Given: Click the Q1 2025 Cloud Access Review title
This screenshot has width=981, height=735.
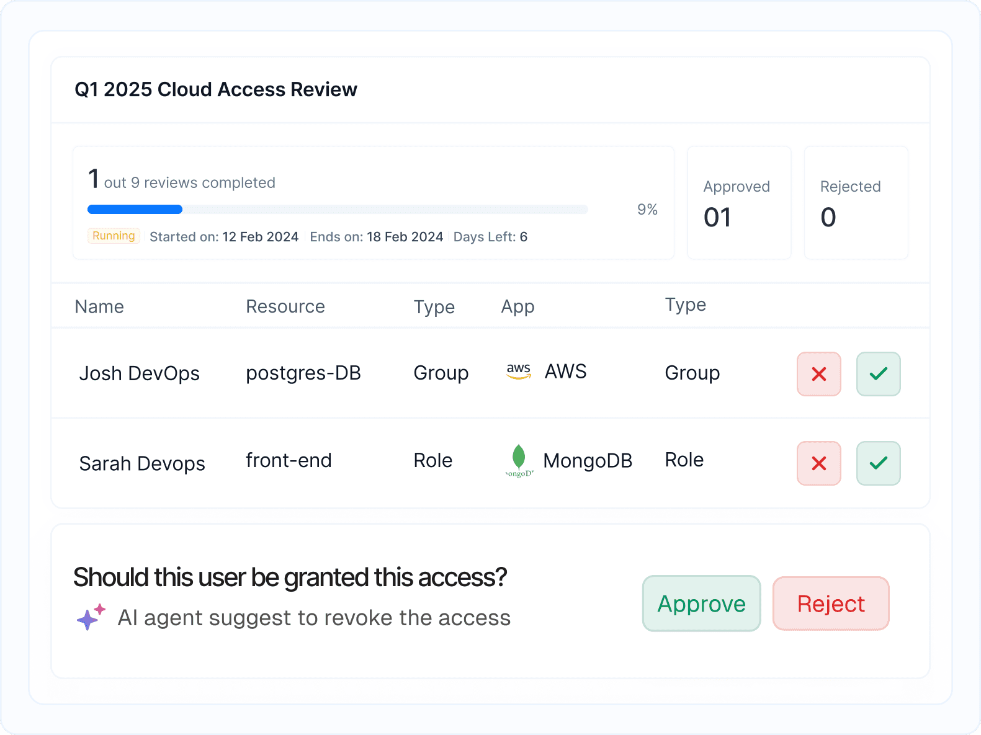Looking at the screenshot, I should click(x=216, y=89).
